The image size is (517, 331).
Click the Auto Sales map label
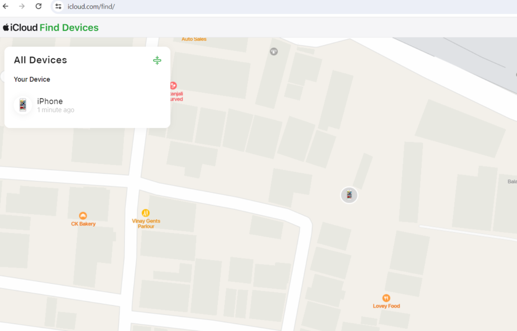coord(194,39)
